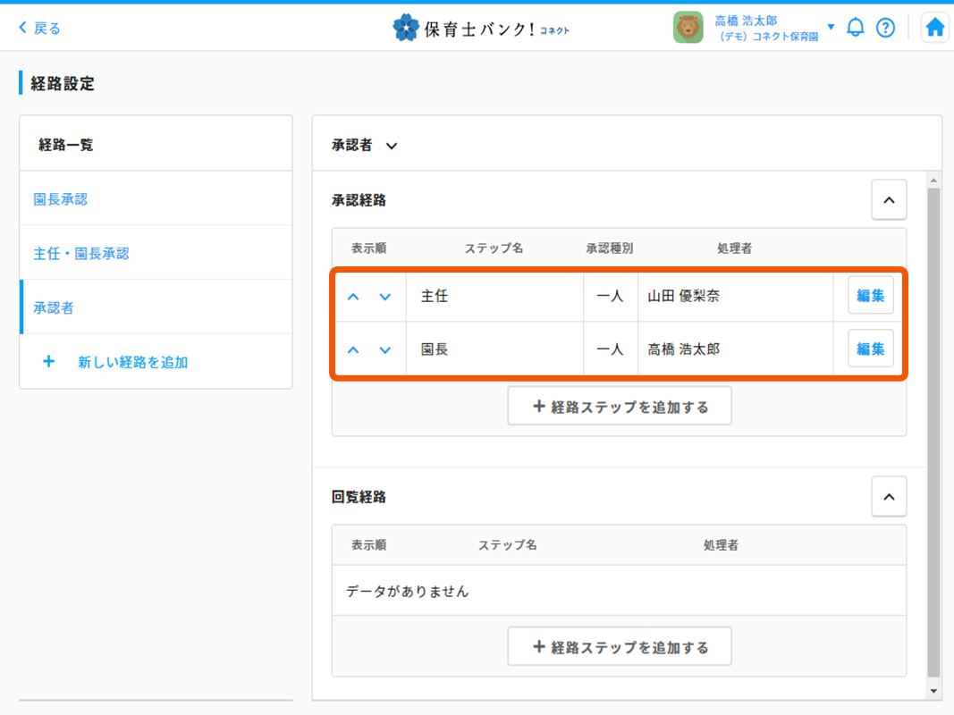
Task: Go to home via house icon
Action: (934, 28)
